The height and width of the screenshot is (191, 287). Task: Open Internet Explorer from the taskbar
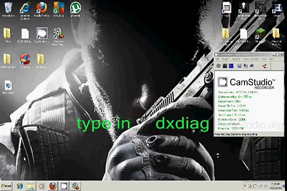[20, 186]
